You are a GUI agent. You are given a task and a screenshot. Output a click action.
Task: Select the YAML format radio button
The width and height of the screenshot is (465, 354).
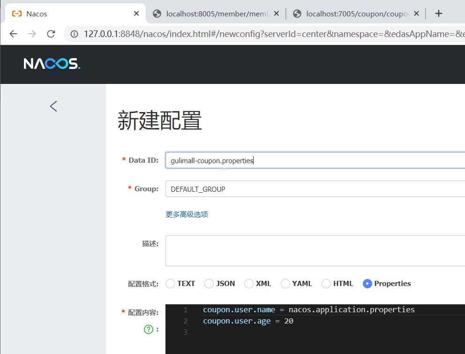(x=285, y=284)
